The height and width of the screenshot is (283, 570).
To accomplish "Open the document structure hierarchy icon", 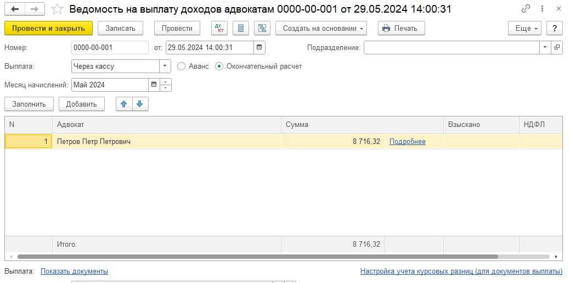I will (262, 29).
